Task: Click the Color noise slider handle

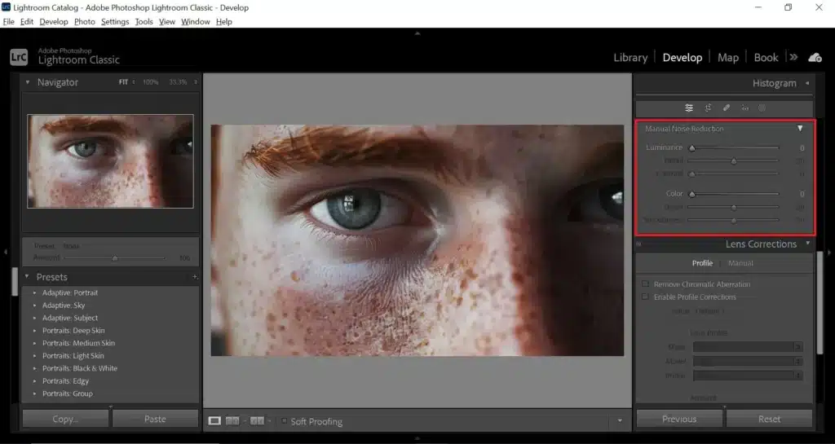Action: coord(691,194)
